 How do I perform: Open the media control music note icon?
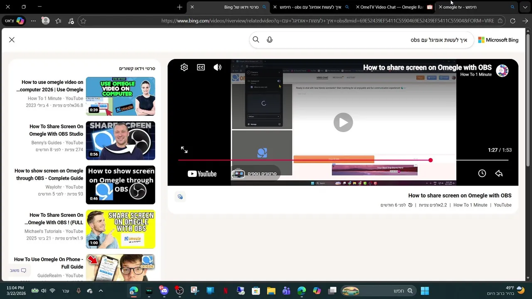tap(71, 21)
